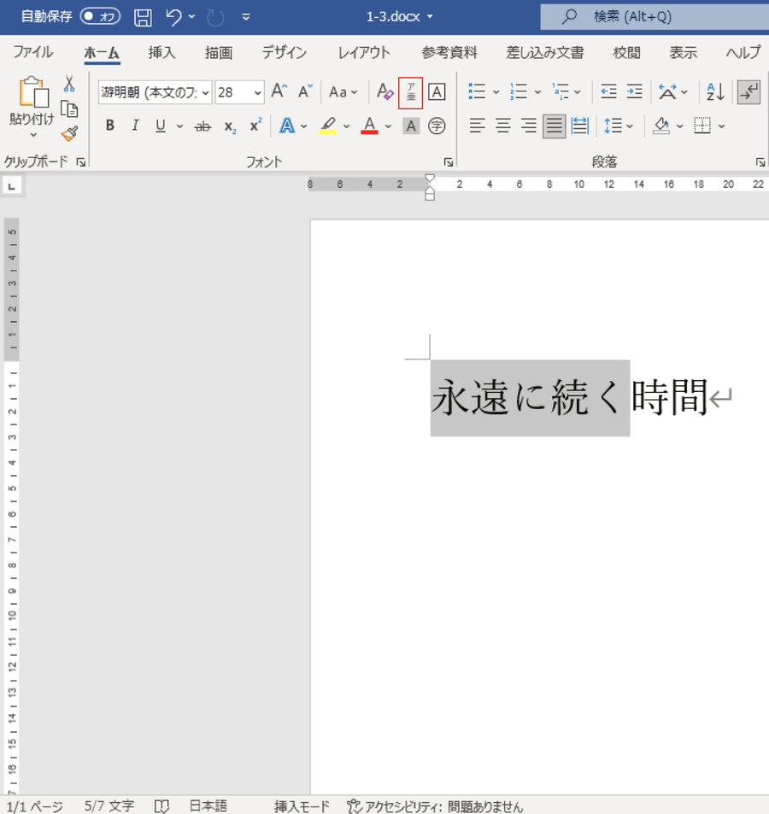Toggle the numbered list button
The image size is (769, 814).
pos(519,92)
